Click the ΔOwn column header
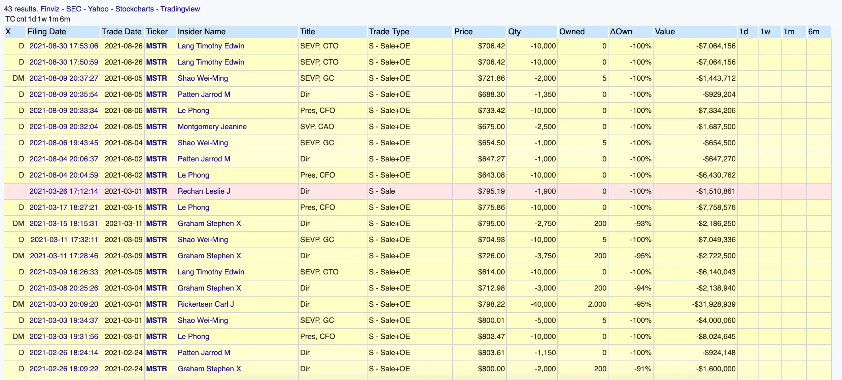 point(621,32)
